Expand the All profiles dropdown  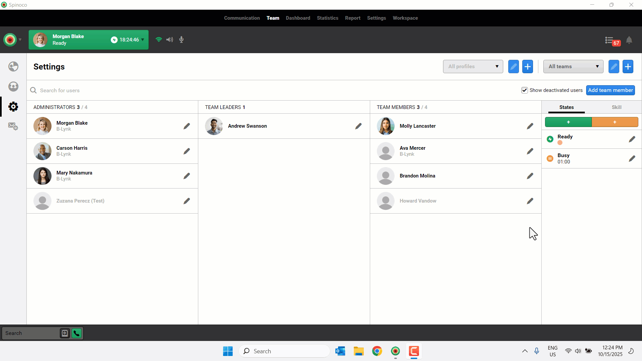[x=473, y=67]
